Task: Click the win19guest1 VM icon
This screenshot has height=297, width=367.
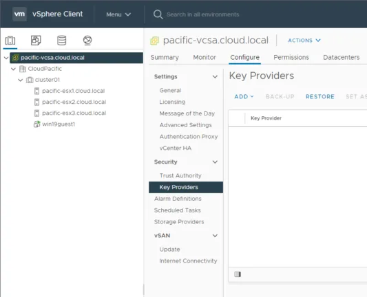Action: 37,124
